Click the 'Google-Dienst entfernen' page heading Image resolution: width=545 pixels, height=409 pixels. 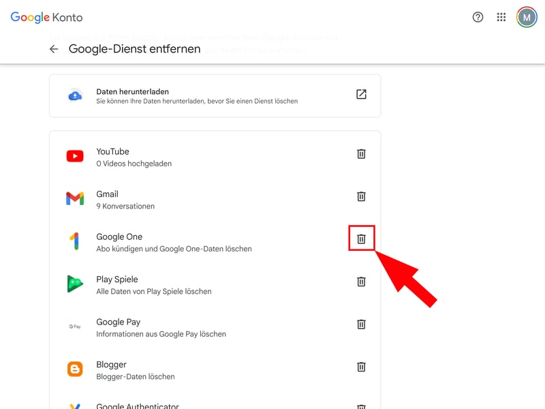pos(134,49)
